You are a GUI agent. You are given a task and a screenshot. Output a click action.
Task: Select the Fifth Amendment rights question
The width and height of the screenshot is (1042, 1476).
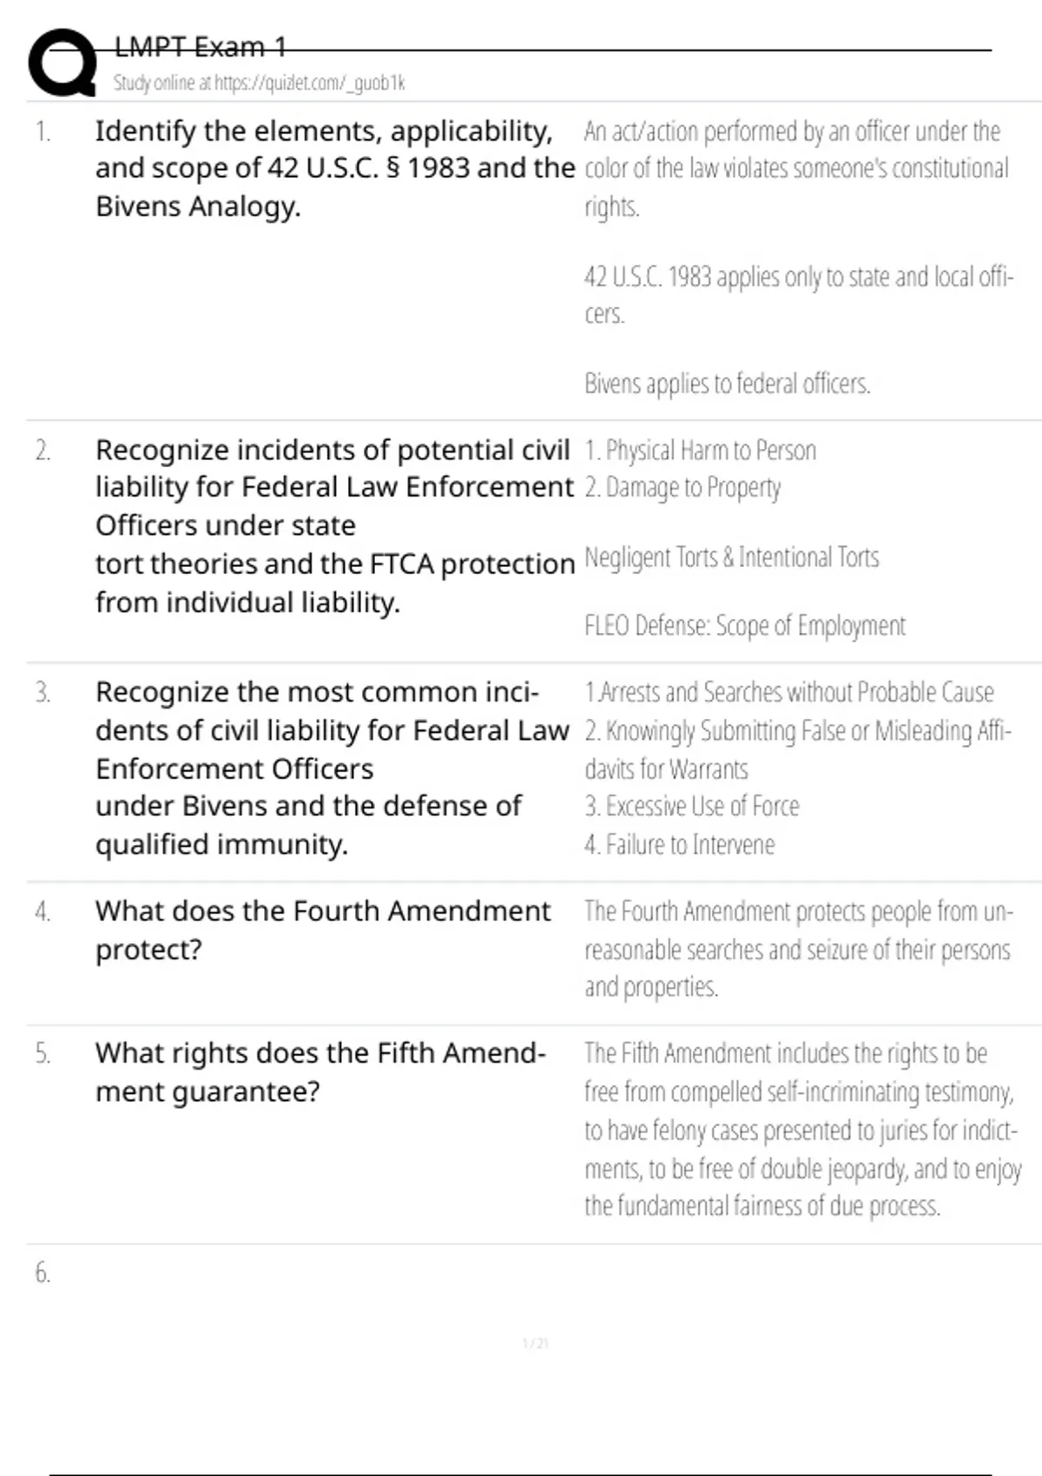click(320, 1072)
